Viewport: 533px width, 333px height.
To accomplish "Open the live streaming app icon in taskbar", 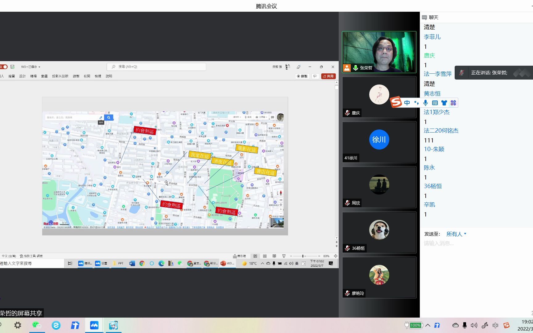I will pos(113,325).
